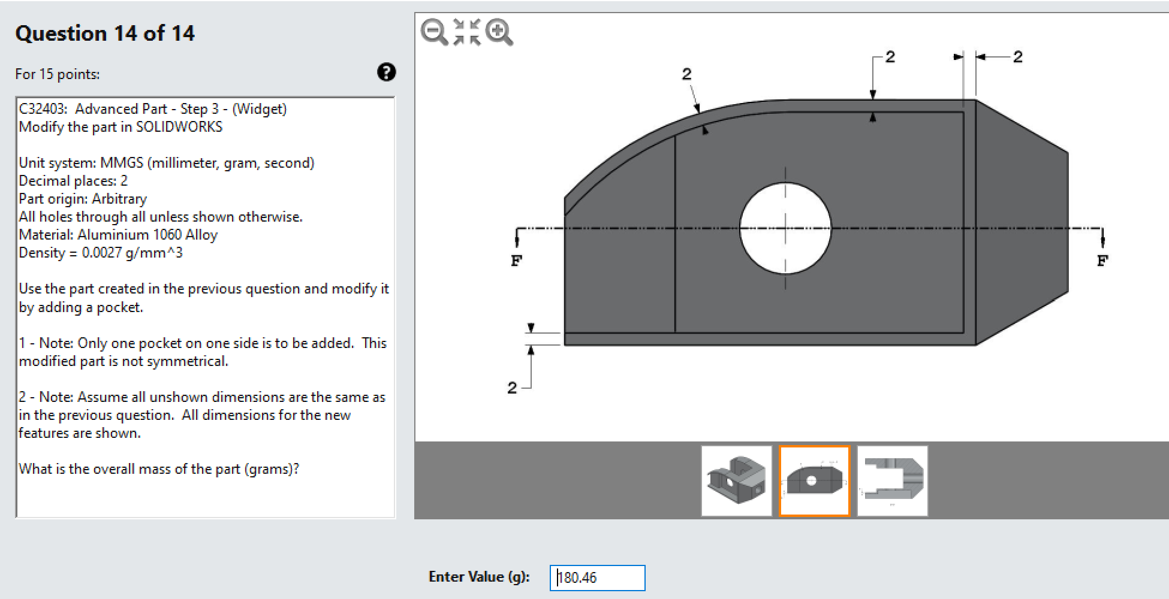Click the Enter Value (g) label
The height and width of the screenshot is (599, 1169).
click(478, 577)
